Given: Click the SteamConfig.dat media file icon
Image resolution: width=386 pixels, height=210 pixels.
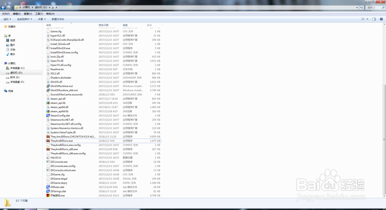Looking at the screenshot, I should pyautogui.click(x=48, y=115).
